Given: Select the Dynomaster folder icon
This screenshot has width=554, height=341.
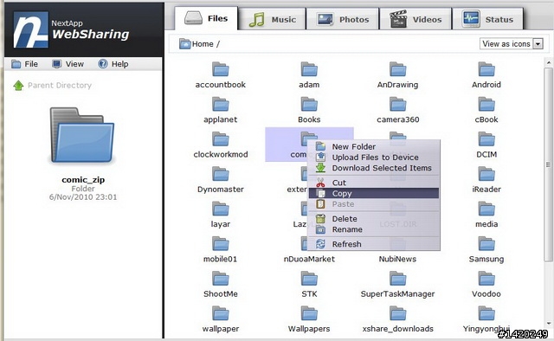Looking at the screenshot, I should [x=221, y=174].
